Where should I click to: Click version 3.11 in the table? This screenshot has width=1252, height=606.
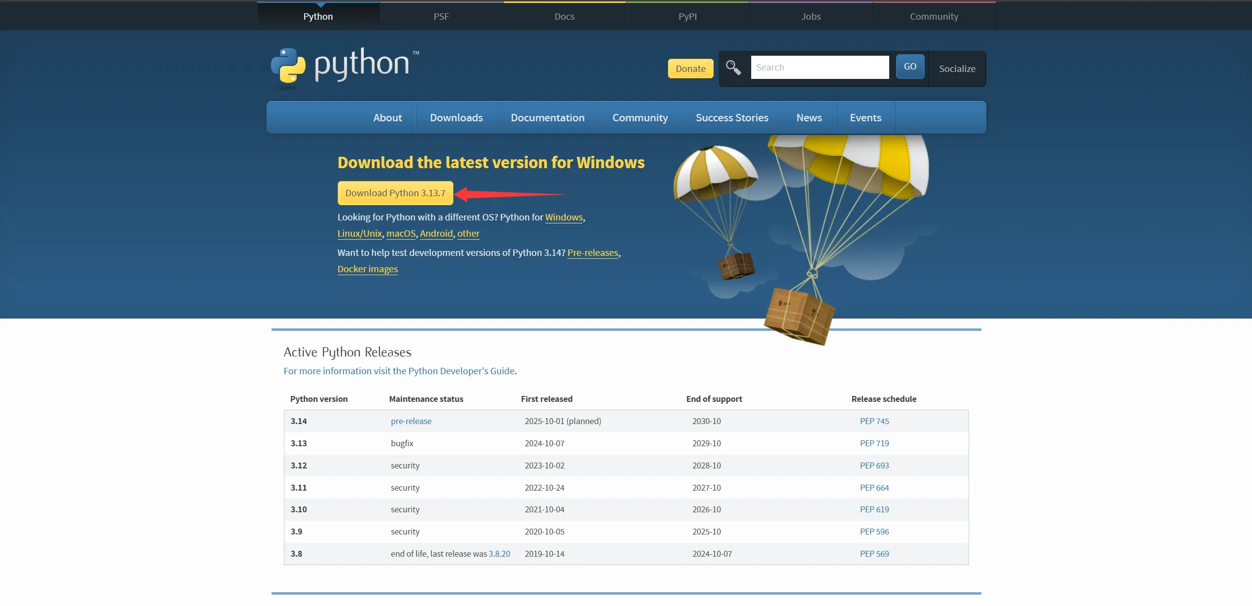[x=299, y=488]
